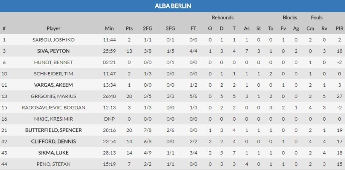This screenshot has width=345, height=170.
Task: Click the Rebounds group header
Action: (x=223, y=18)
